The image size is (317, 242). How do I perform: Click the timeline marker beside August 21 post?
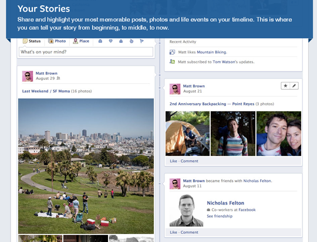click(x=160, y=88)
